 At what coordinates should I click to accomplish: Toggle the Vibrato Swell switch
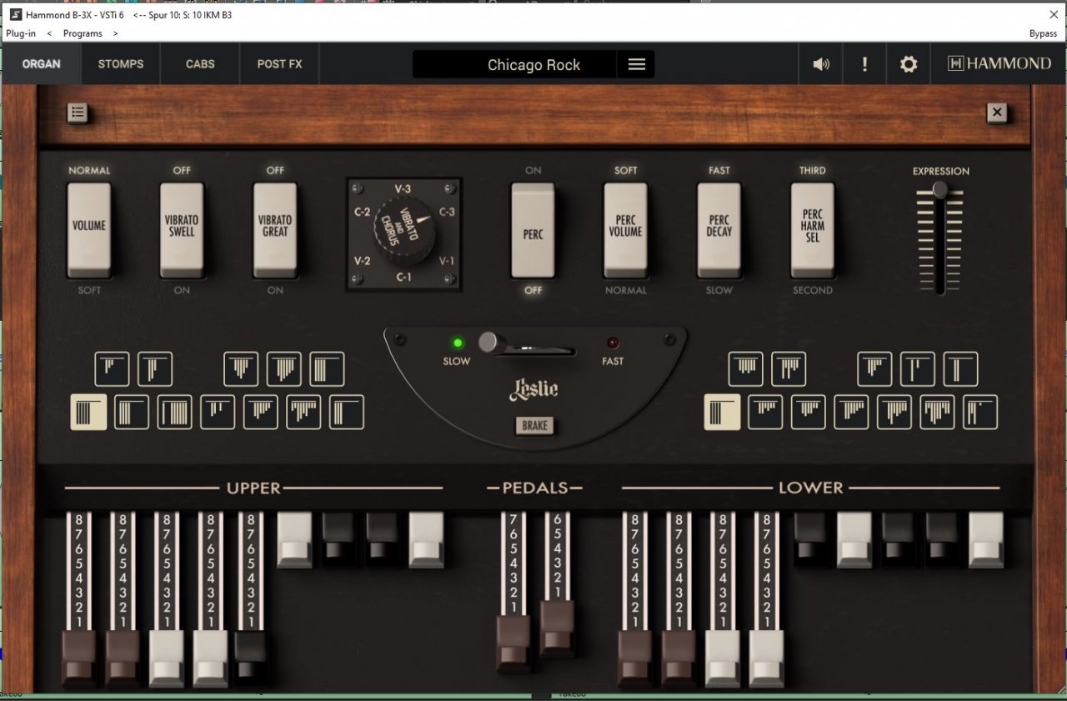coord(182,231)
